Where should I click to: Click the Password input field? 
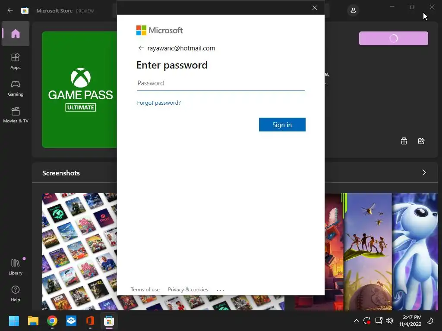point(221,83)
